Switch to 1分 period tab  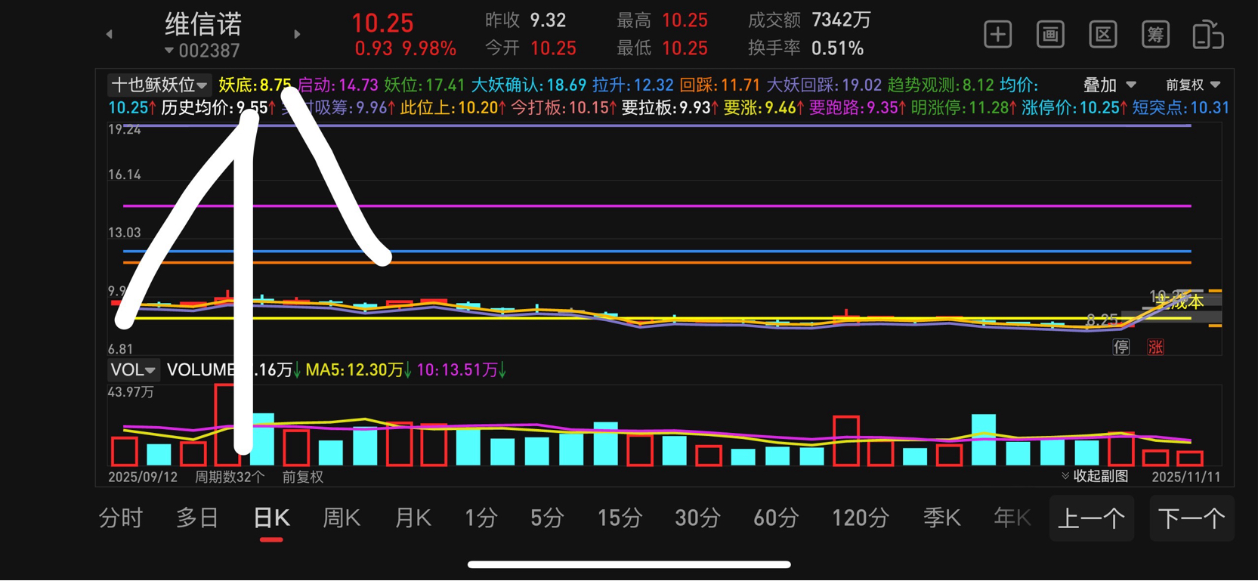point(481,518)
